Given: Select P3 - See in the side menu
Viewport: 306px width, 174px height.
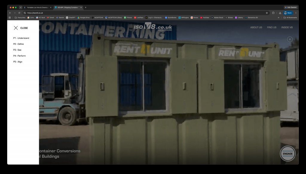Looking at the screenshot, I should [x=17, y=50].
